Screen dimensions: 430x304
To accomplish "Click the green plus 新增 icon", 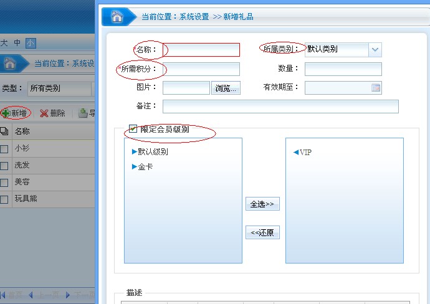I will [x=6, y=113].
